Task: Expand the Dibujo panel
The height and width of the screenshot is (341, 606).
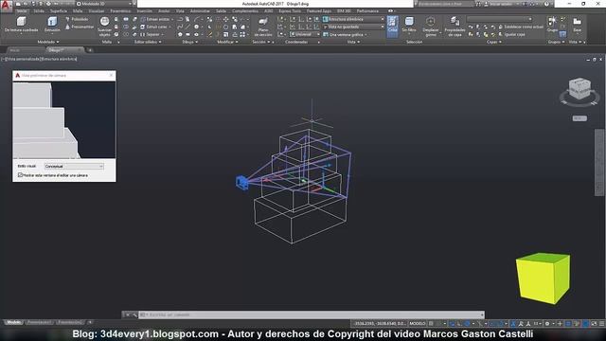Action: coord(189,42)
